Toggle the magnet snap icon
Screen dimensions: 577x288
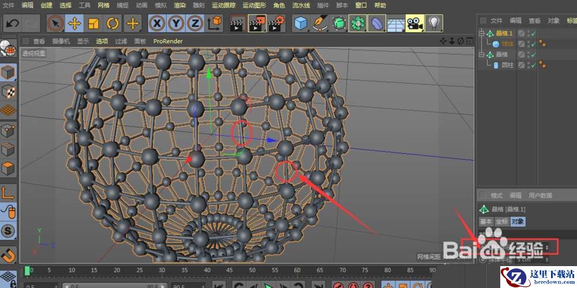point(8,255)
